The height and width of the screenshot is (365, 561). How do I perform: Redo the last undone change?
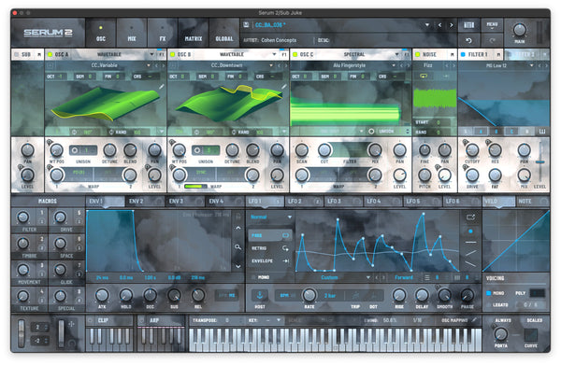[x=492, y=40]
